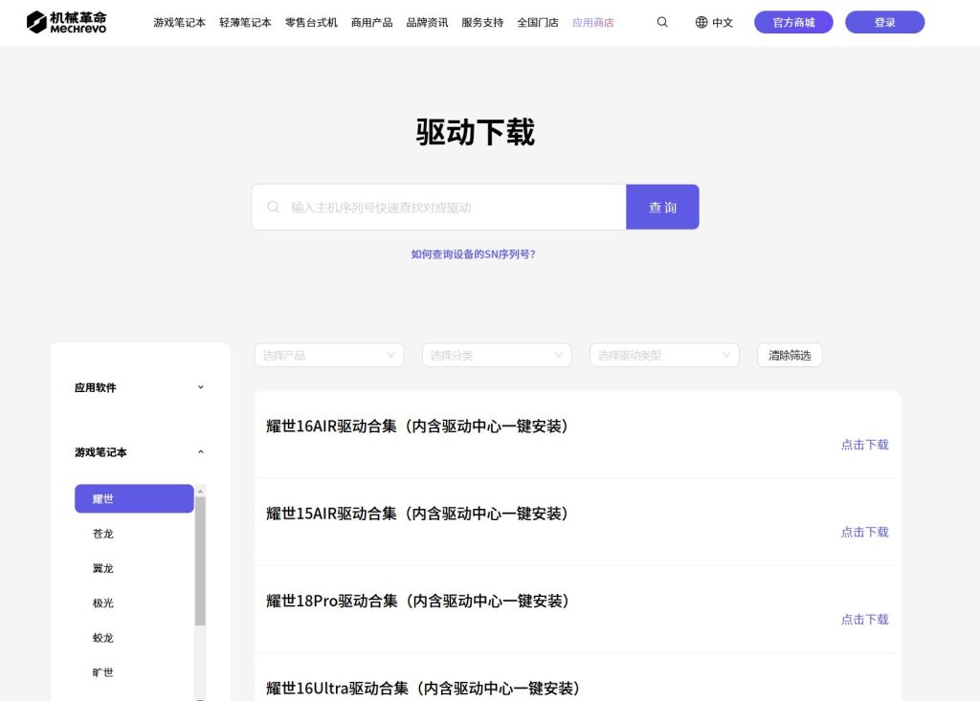
Task: Open 轻薄笔记本 navigation menu
Action: click(x=245, y=23)
